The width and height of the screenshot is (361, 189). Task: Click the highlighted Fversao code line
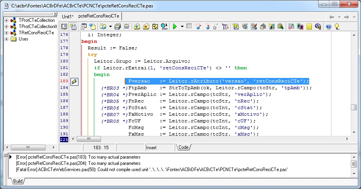point(217,81)
